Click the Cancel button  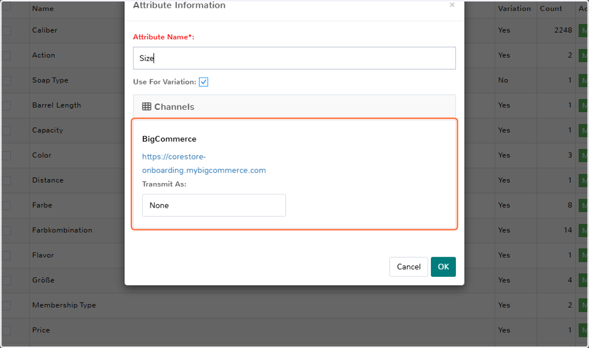pyautogui.click(x=409, y=267)
